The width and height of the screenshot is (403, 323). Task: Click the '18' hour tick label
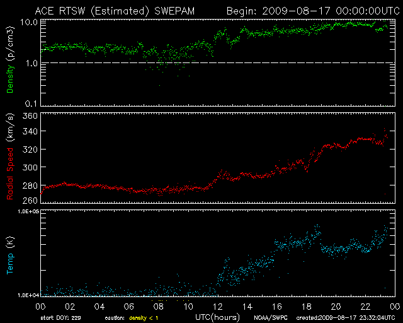(x=307, y=307)
